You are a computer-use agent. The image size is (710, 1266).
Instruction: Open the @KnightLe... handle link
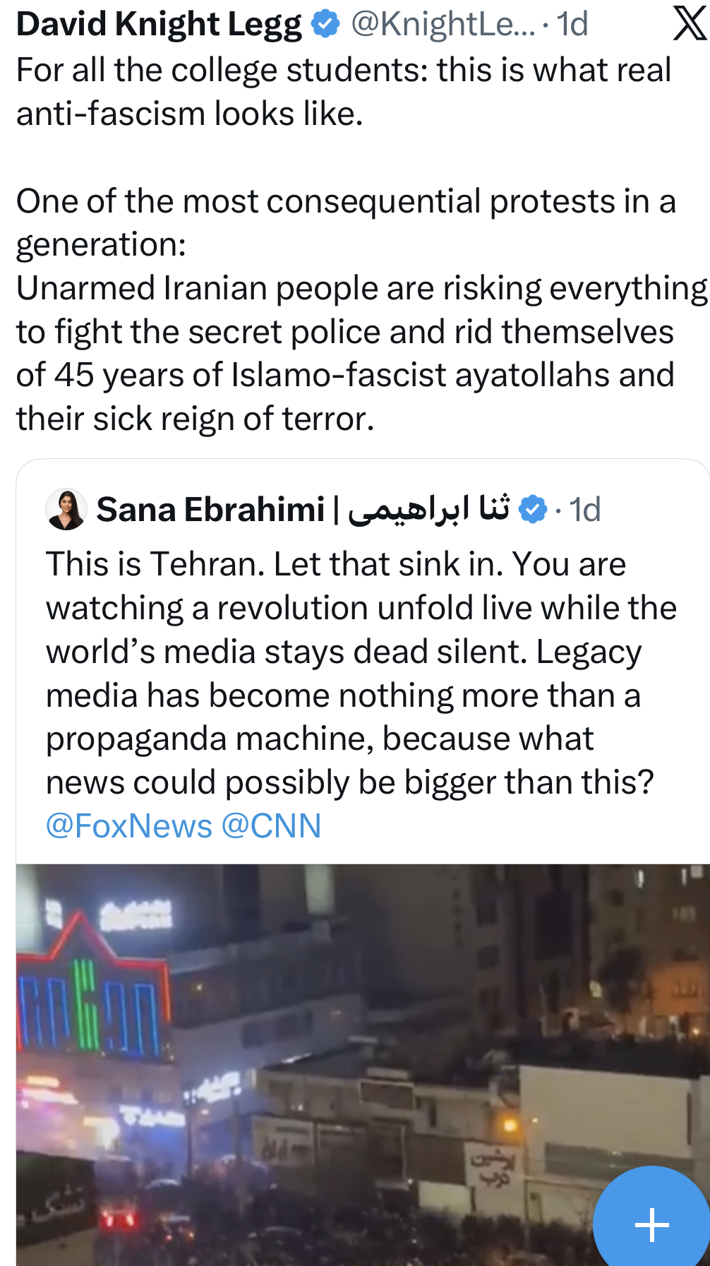[443, 24]
